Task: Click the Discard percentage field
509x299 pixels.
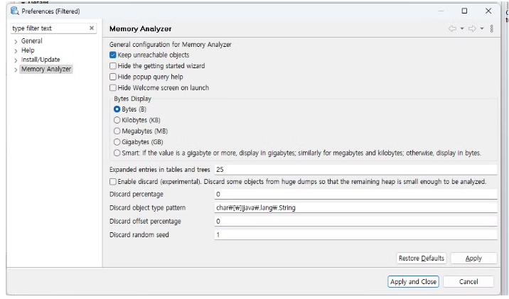Action: [x=355, y=195]
